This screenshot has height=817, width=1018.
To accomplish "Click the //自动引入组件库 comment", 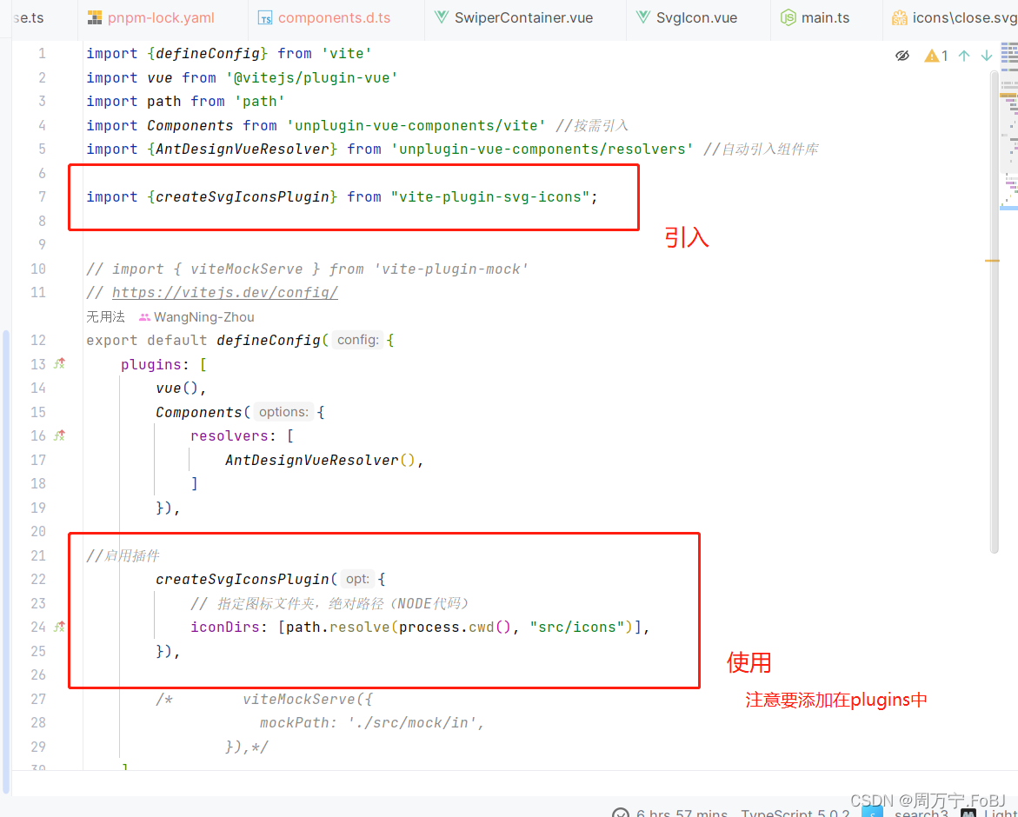I will click(761, 149).
